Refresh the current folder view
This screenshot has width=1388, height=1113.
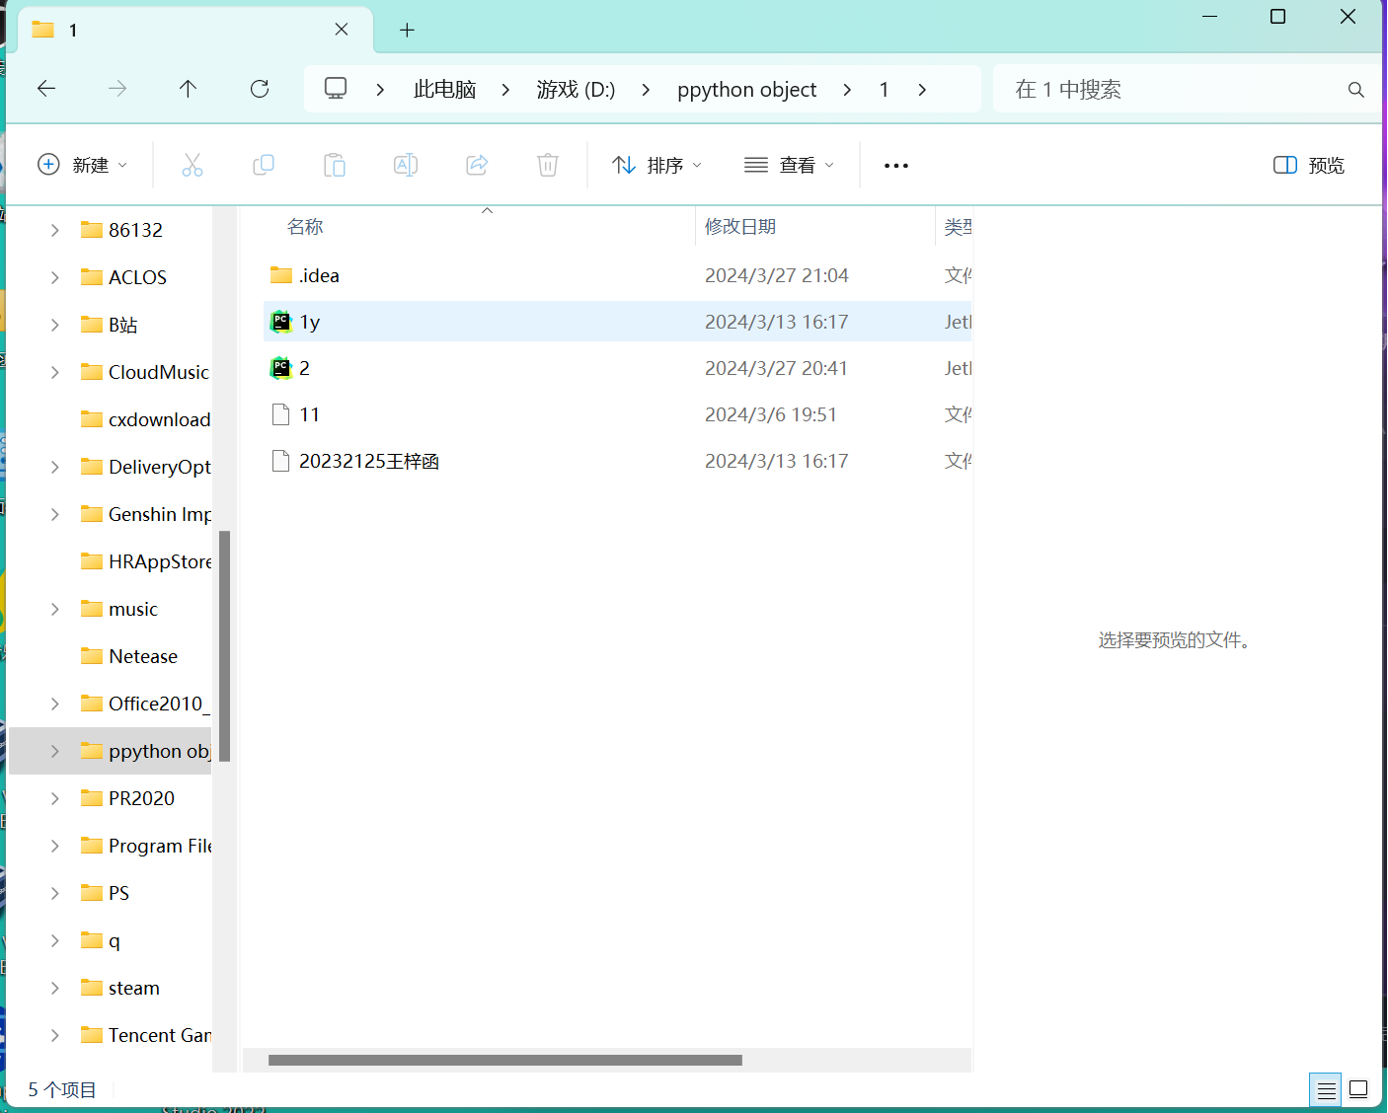[x=260, y=89]
